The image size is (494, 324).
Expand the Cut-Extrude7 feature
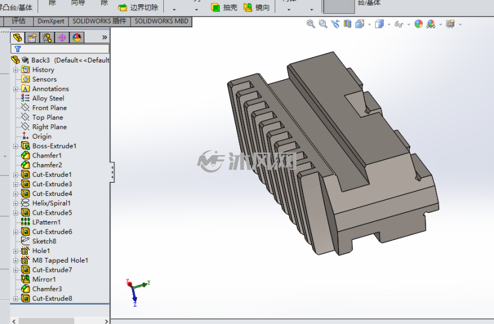coord(16,270)
